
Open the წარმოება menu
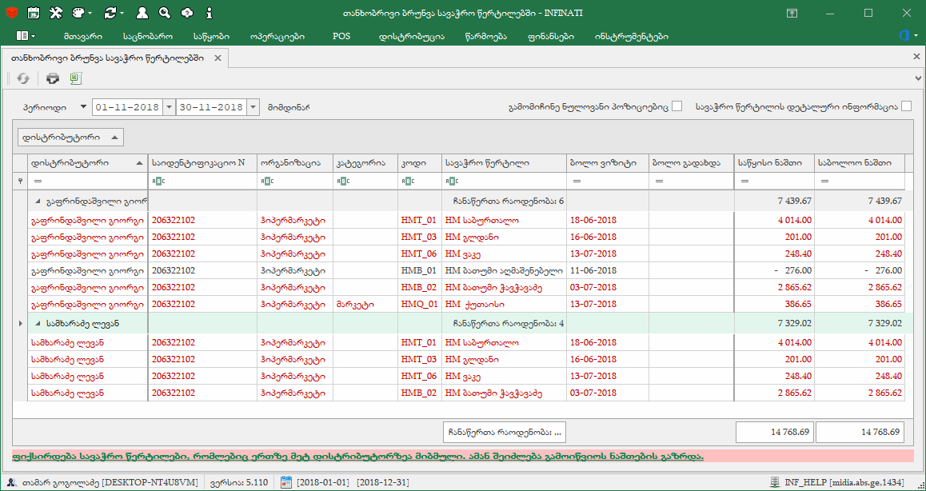tap(486, 36)
